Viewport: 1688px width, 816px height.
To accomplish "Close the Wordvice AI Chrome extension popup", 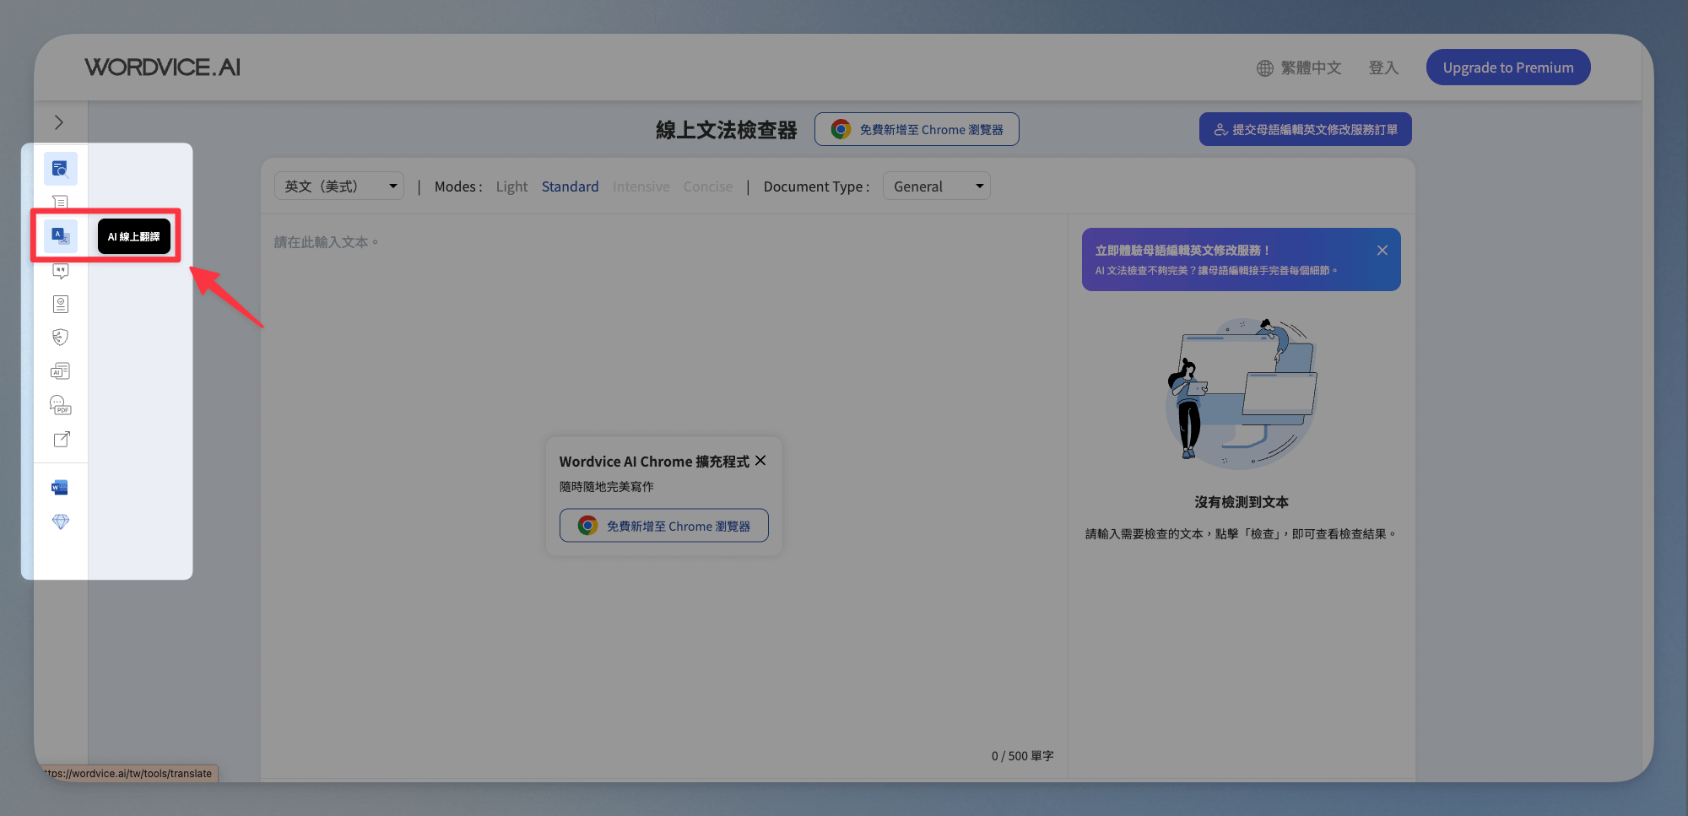I will click(x=760, y=461).
